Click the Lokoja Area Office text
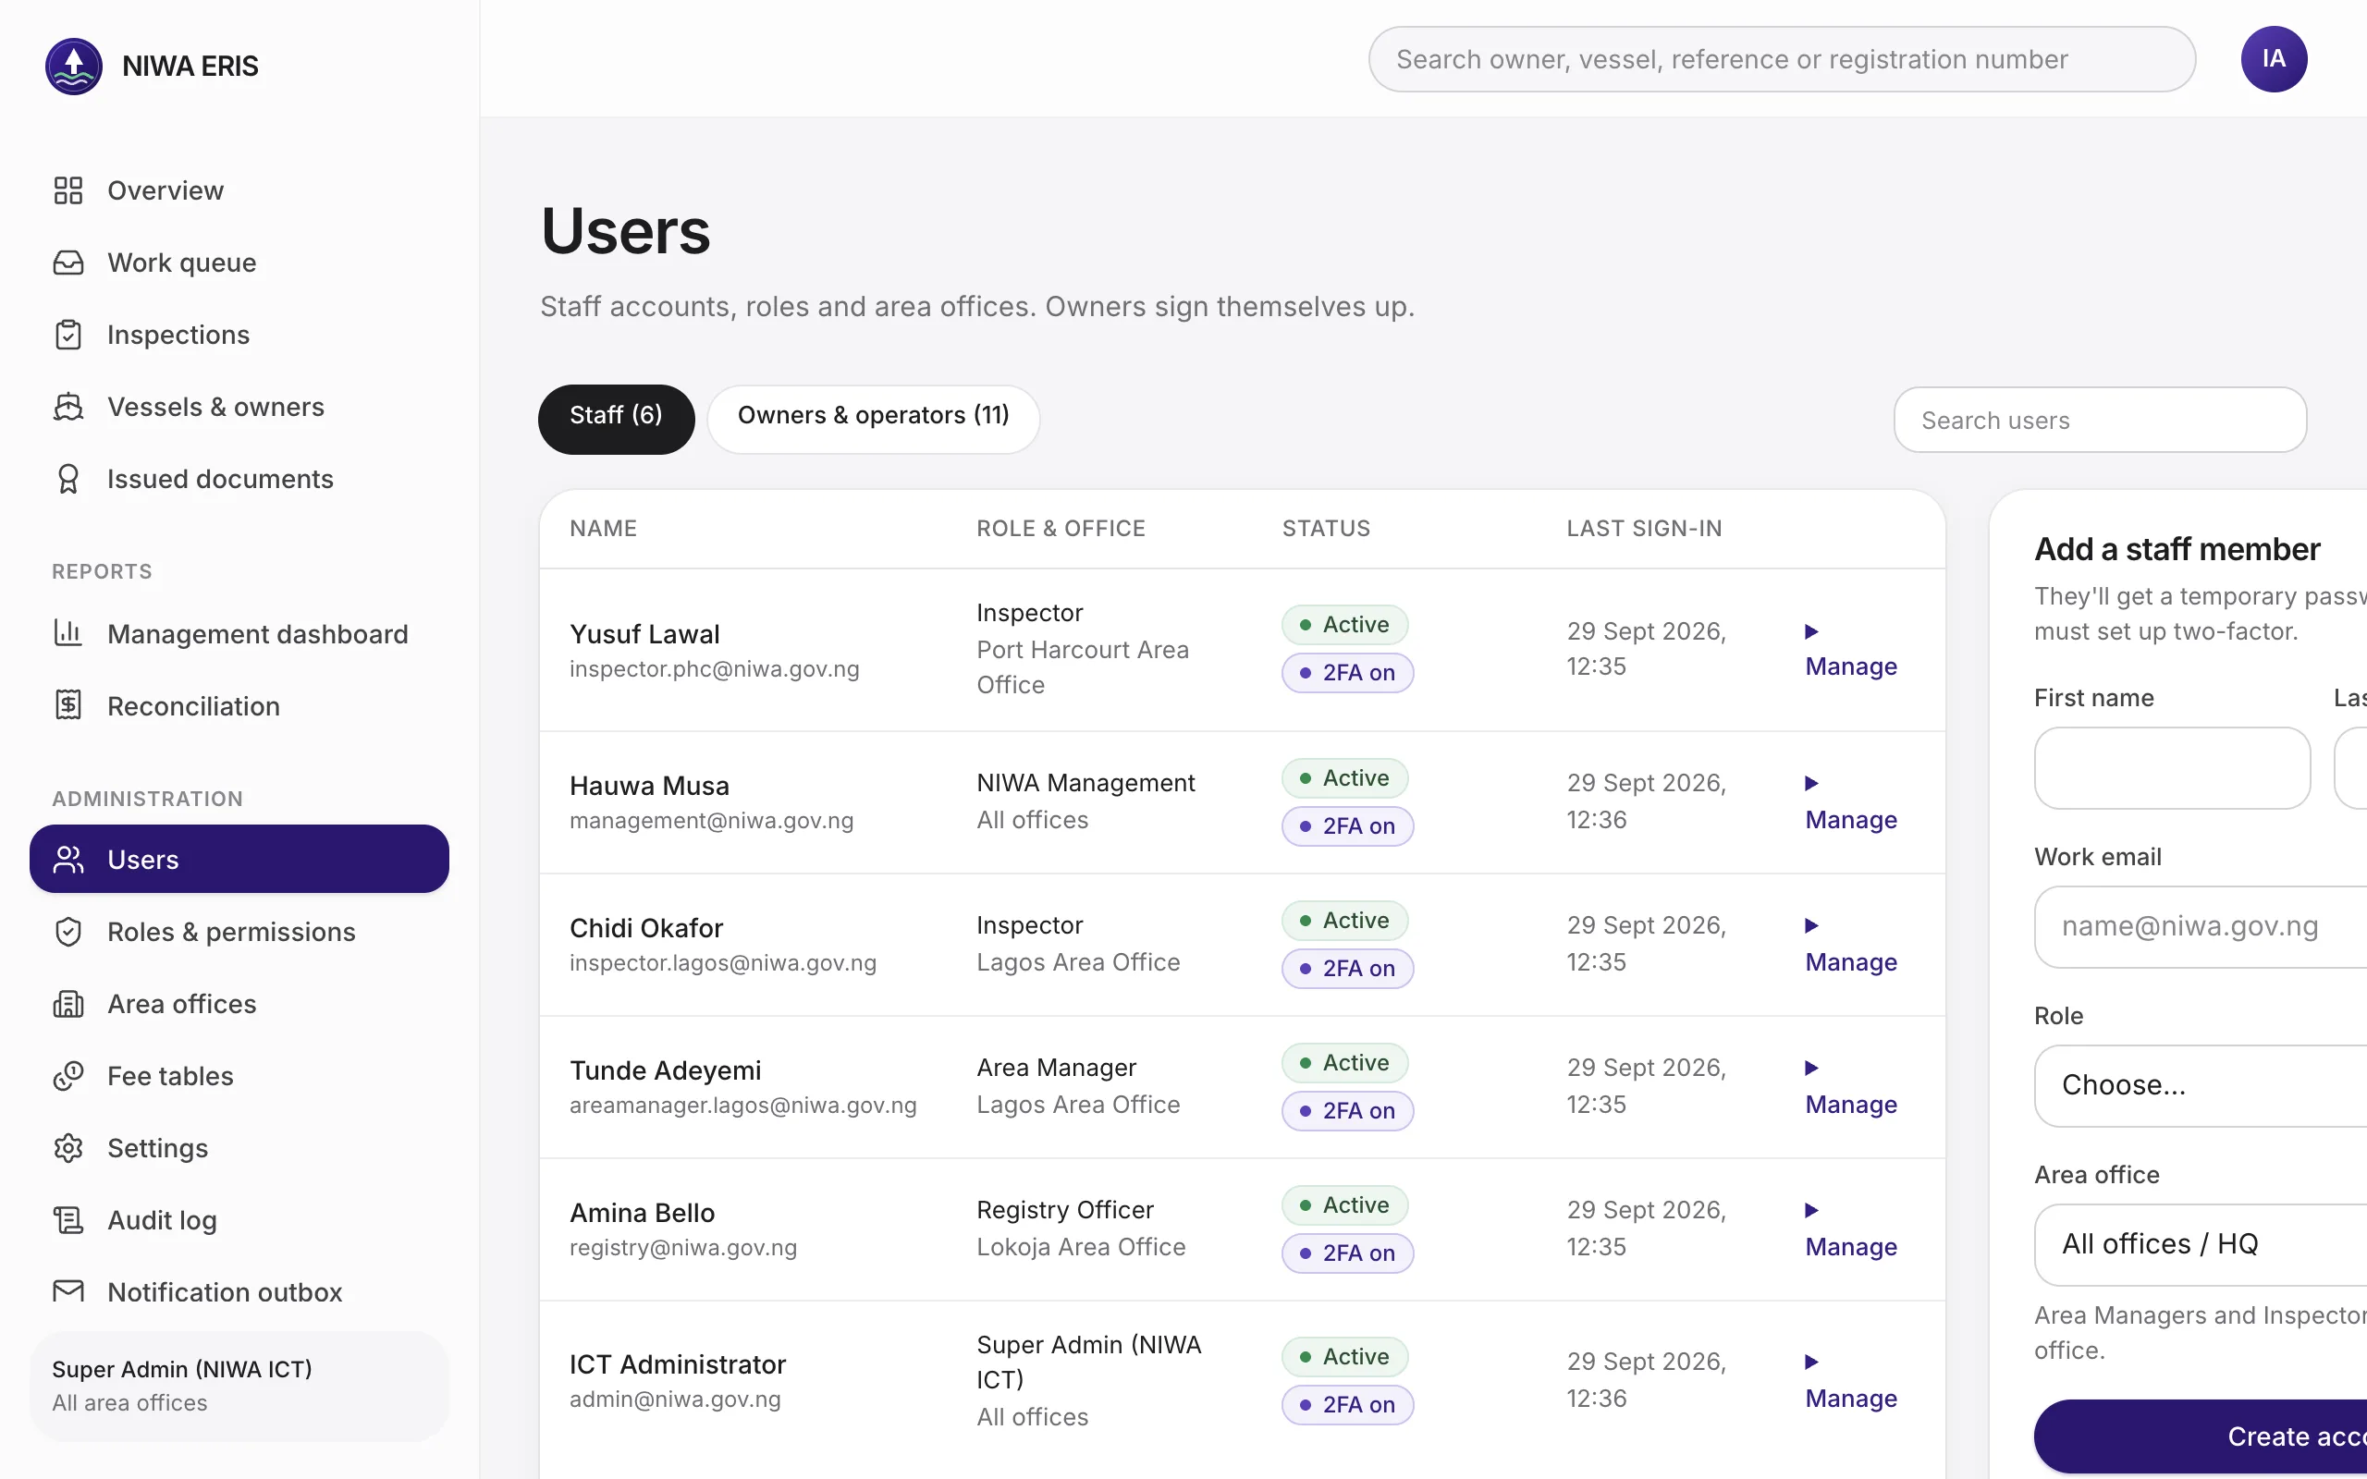Image resolution: width=2367 pixels, height=1479 pixels. point(1081,1247)
